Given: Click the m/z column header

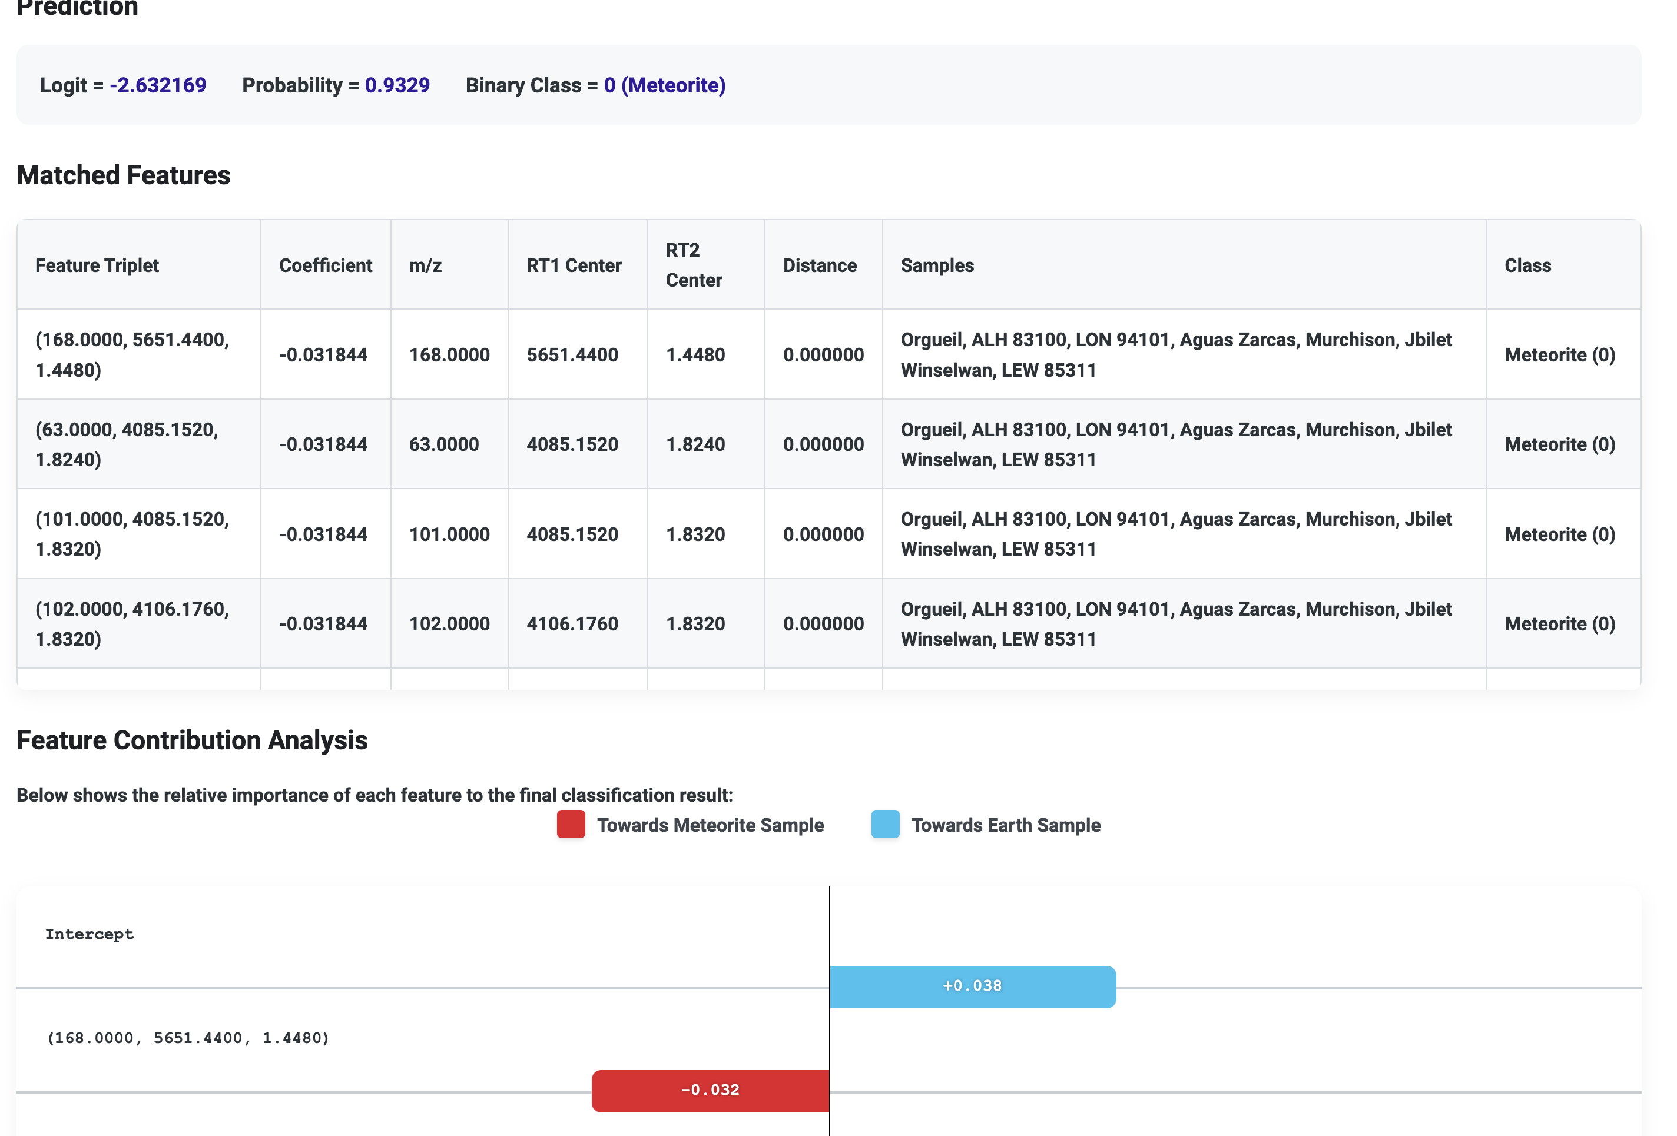Looking at the screenshot, I should click(425, 265).
